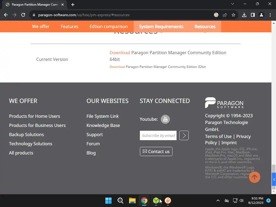This screenshot has height=207, width=276.
Task: Click the browser forward arrow
Action: tap(15, 15)
